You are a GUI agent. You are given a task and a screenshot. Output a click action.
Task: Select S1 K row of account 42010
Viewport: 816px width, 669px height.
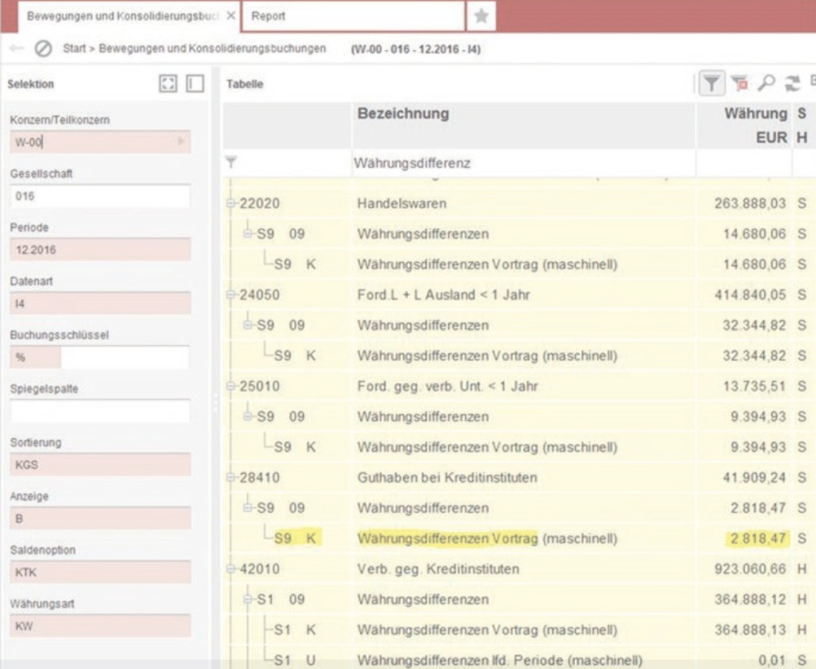click(x=518, y=630)
